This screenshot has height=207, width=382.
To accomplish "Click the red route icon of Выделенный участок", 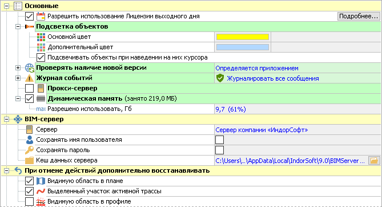I will coord(41,191).
